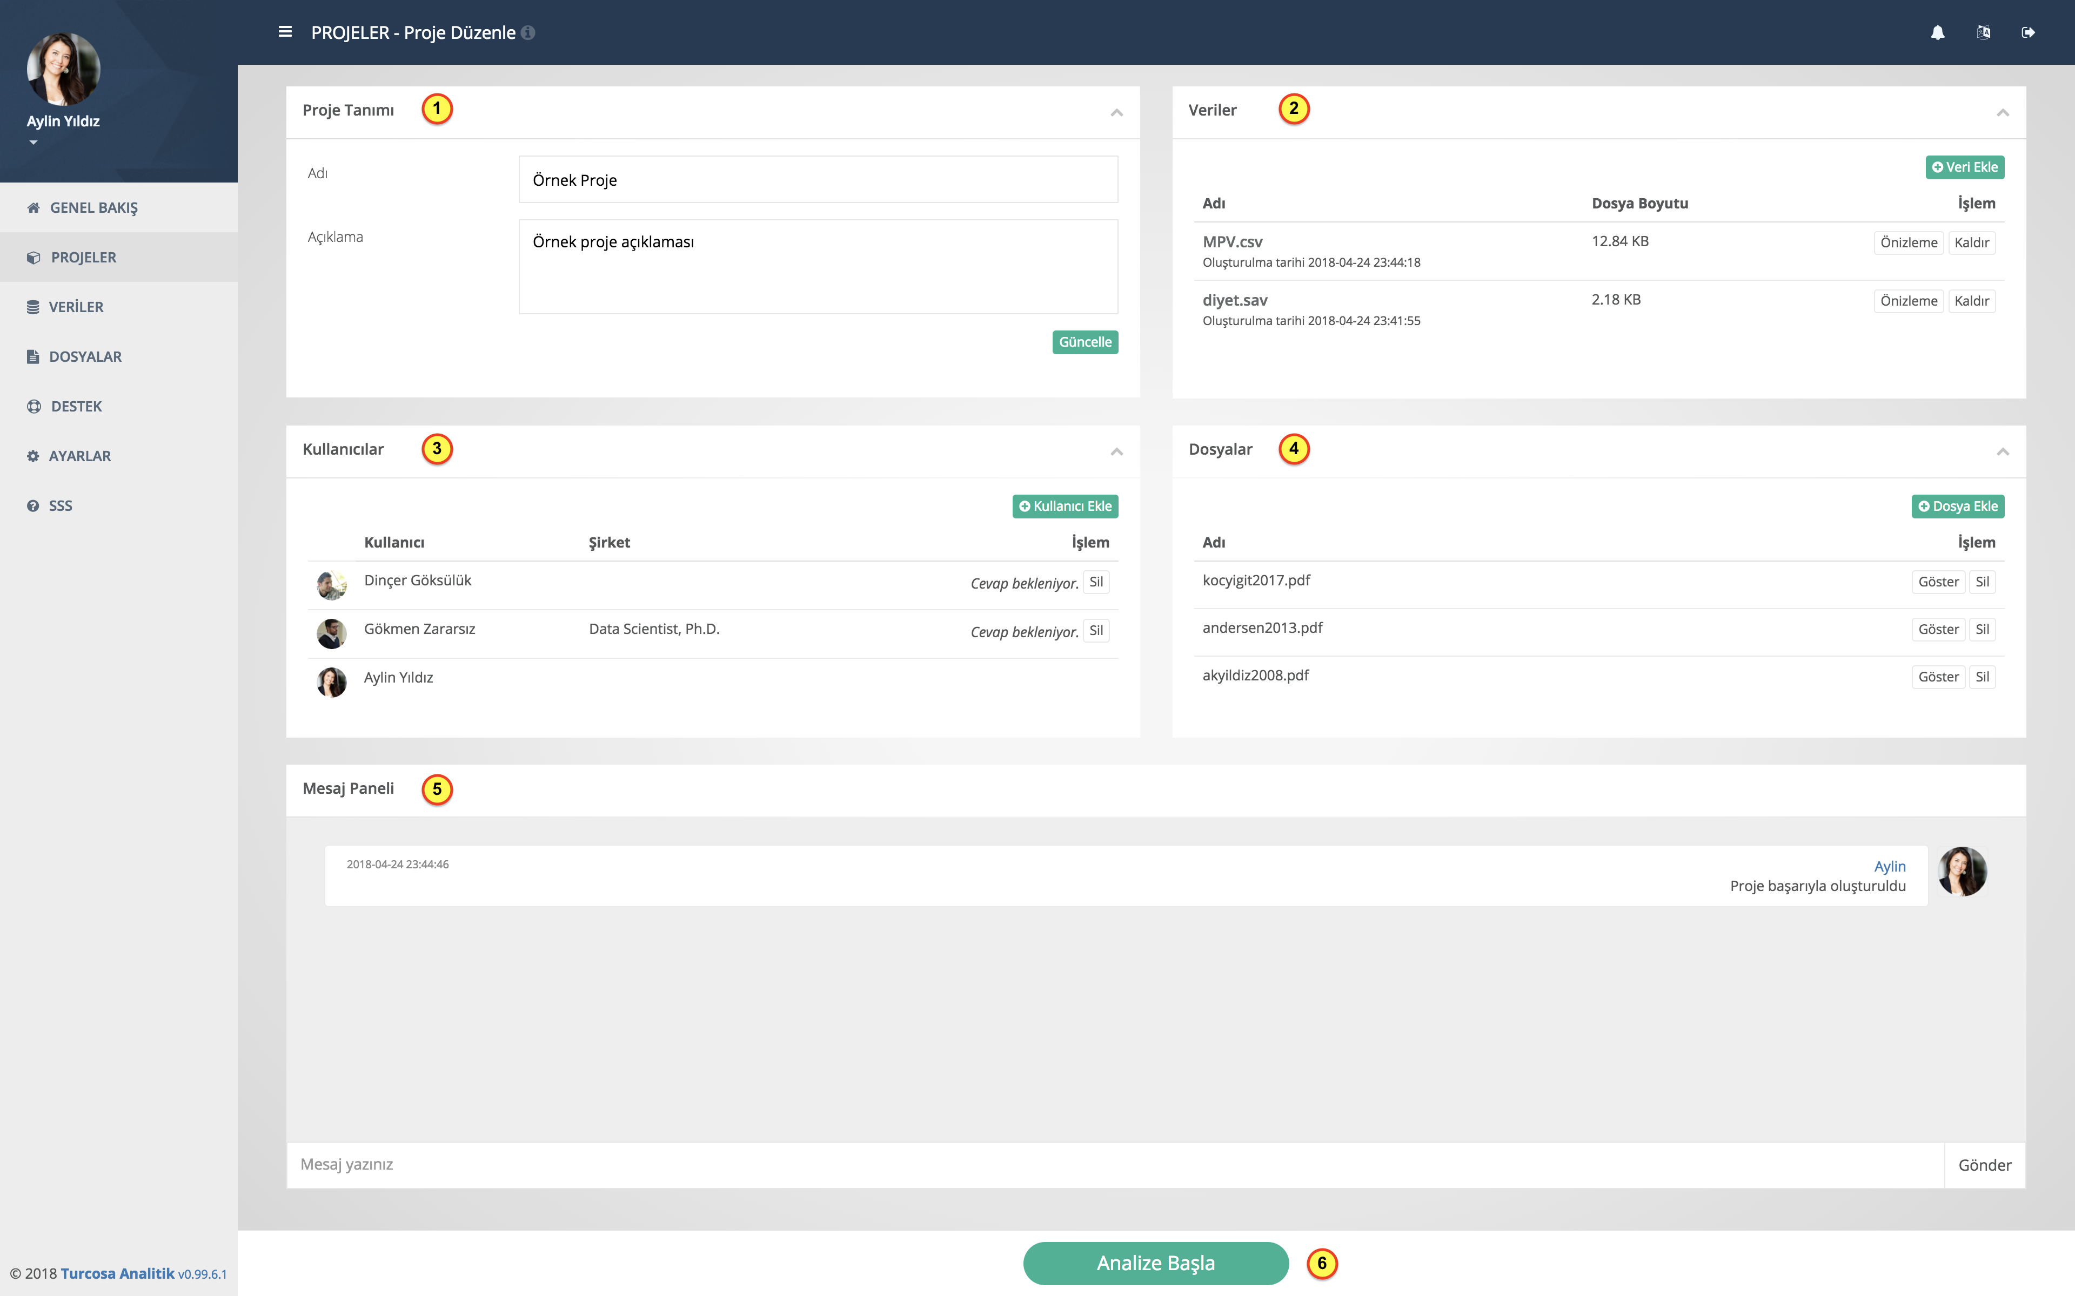Click the Mesaj yazınız message input
2075x1296 pixels.
click(1115, 1165)
